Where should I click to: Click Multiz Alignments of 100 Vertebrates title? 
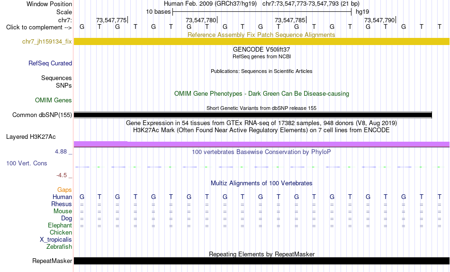261,183
